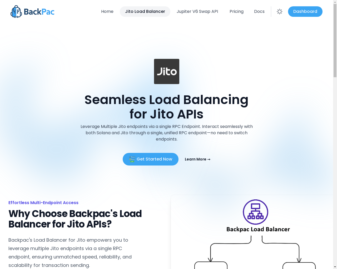Open the Docs link
The width and height of the screenshot is (337, 269).
click(x=259, y=12)
